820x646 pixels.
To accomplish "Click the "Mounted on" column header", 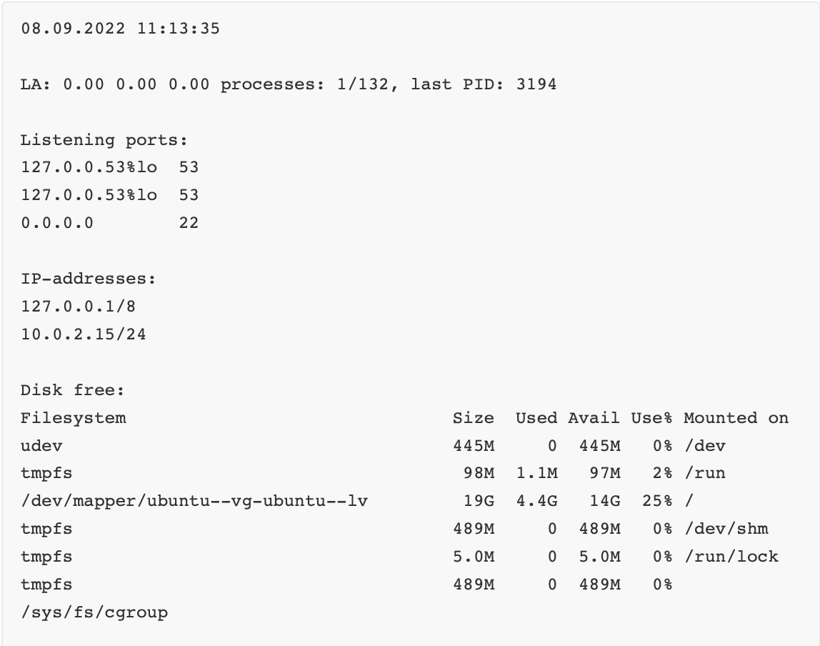I will pos(736,418).
